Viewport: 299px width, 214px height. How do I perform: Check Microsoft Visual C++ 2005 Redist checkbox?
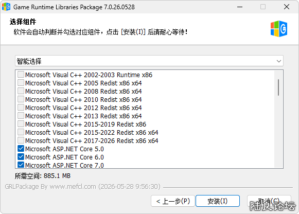point(21,83)
